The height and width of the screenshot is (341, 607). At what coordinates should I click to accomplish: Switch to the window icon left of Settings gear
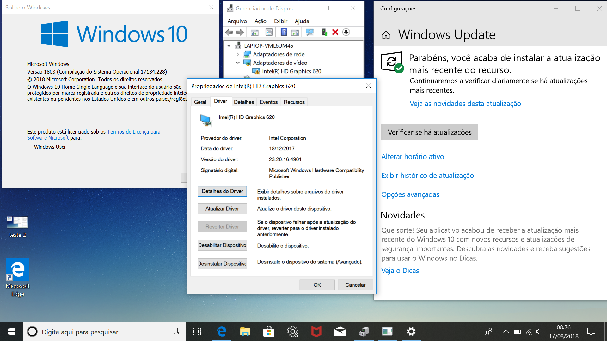click(387, 332)
